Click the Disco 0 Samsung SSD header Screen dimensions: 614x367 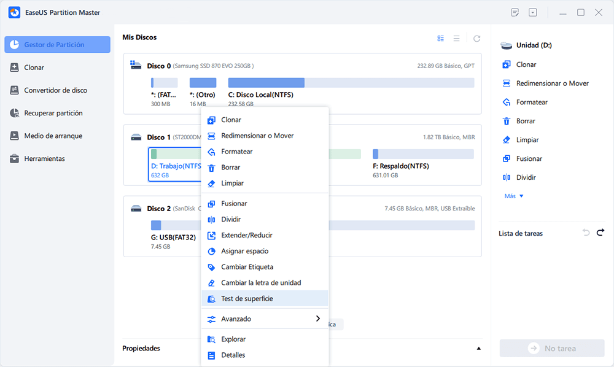point(200,66)
